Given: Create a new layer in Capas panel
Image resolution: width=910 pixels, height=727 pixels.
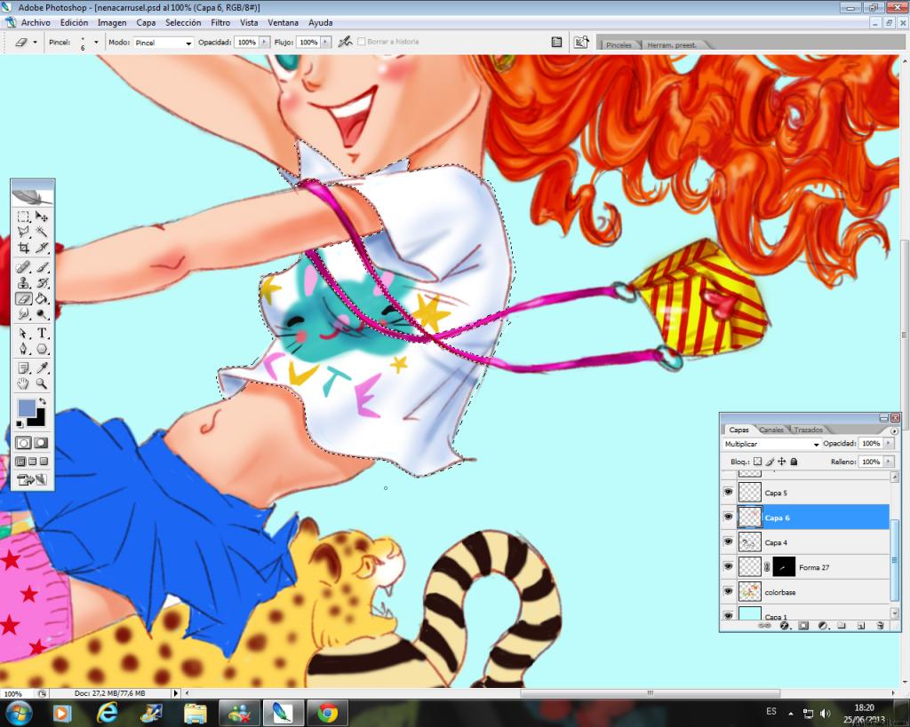Looking at the screenshot, I should 860,626.
